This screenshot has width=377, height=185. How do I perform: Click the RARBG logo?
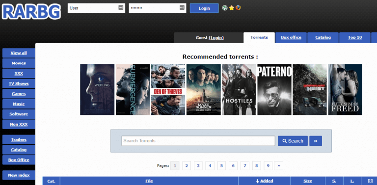31,11
